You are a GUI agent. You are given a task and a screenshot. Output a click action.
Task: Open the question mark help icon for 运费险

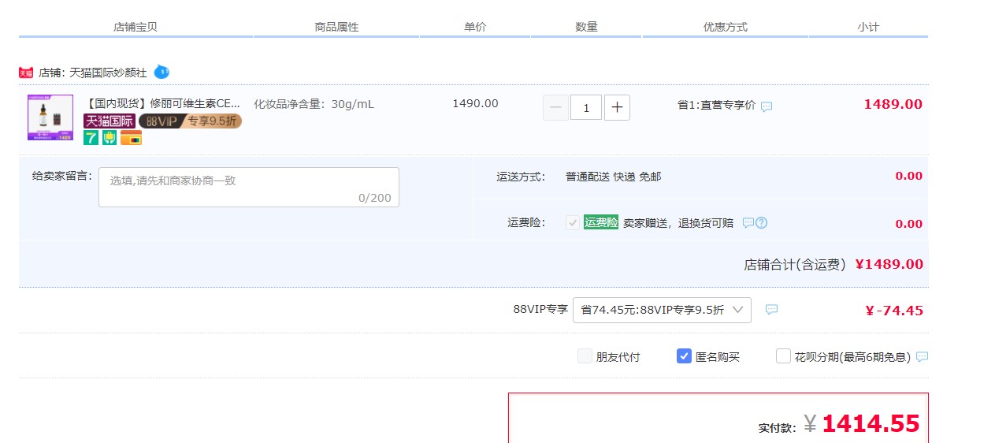[x=762, y=222]
